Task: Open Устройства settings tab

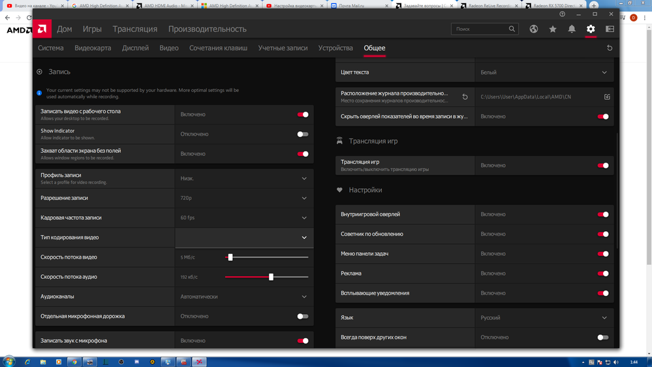Action: [x=335, y=48]
